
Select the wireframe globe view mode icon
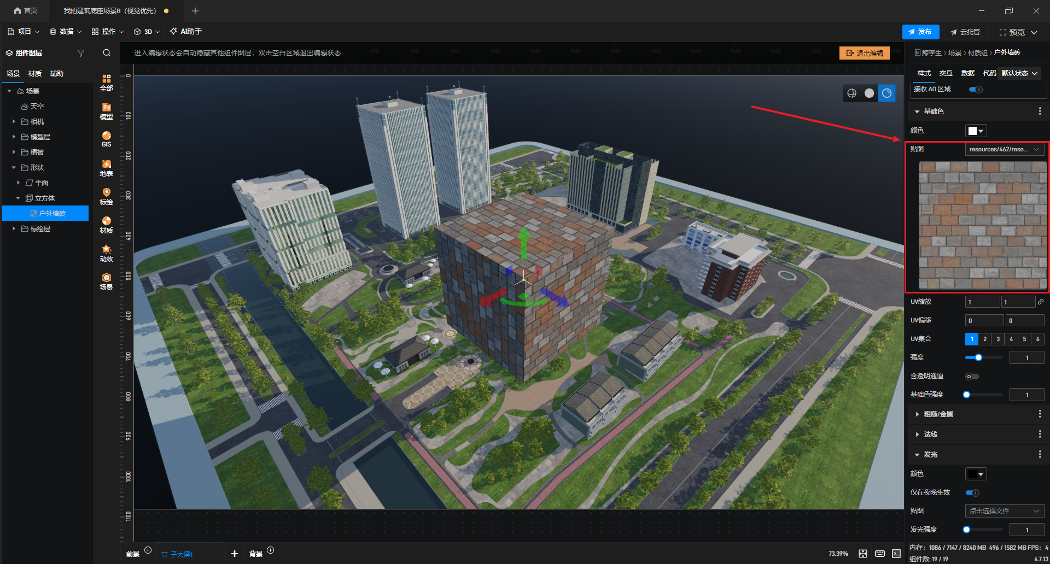tap(852, 93)
